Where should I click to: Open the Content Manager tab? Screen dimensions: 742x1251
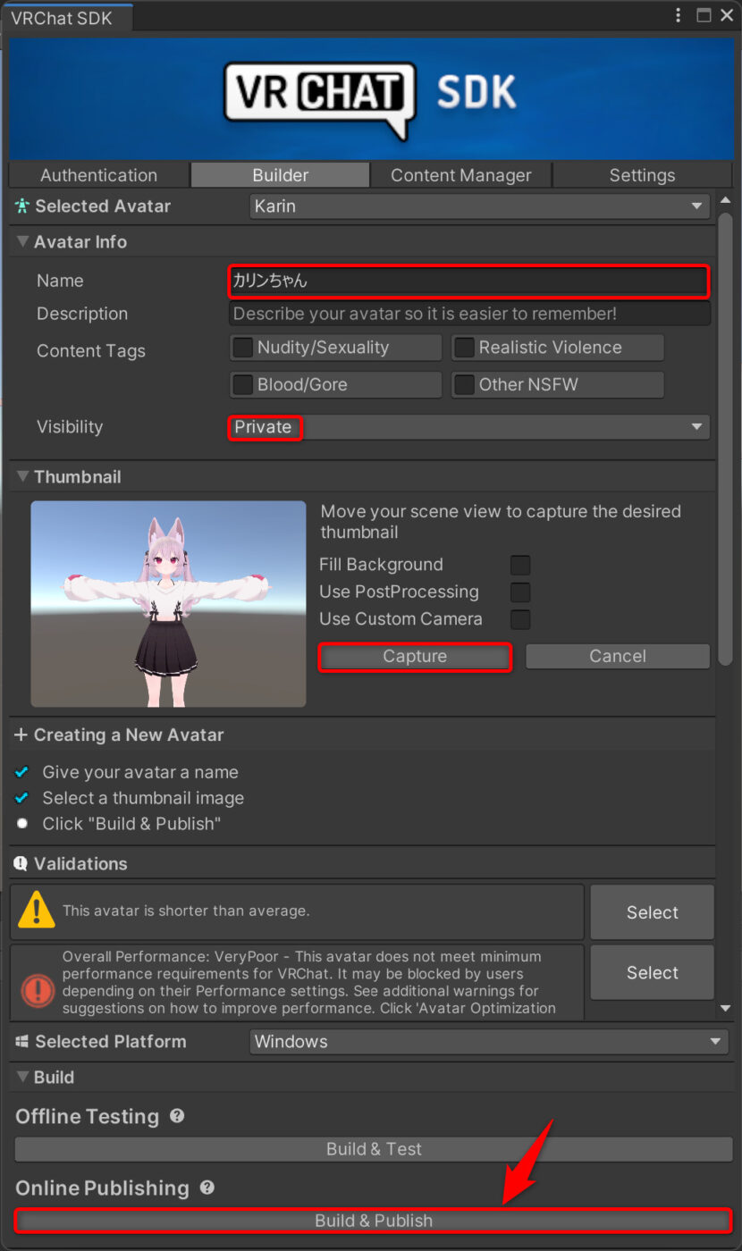click(461, 175)
